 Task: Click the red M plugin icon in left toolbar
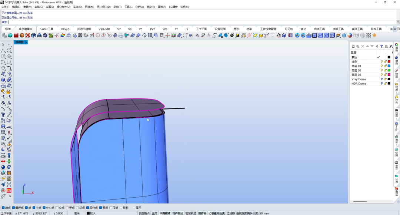[9, 190]
